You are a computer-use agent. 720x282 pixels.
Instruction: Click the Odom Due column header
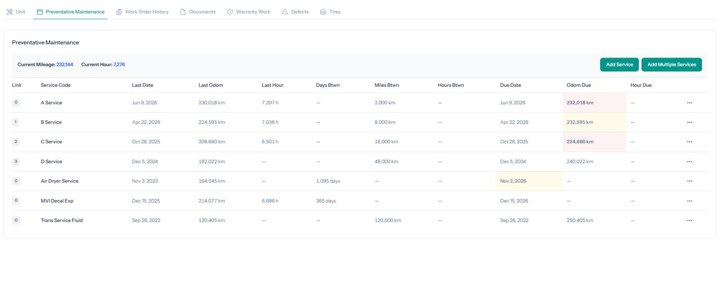pyautogui.click(x=579, y=85)
